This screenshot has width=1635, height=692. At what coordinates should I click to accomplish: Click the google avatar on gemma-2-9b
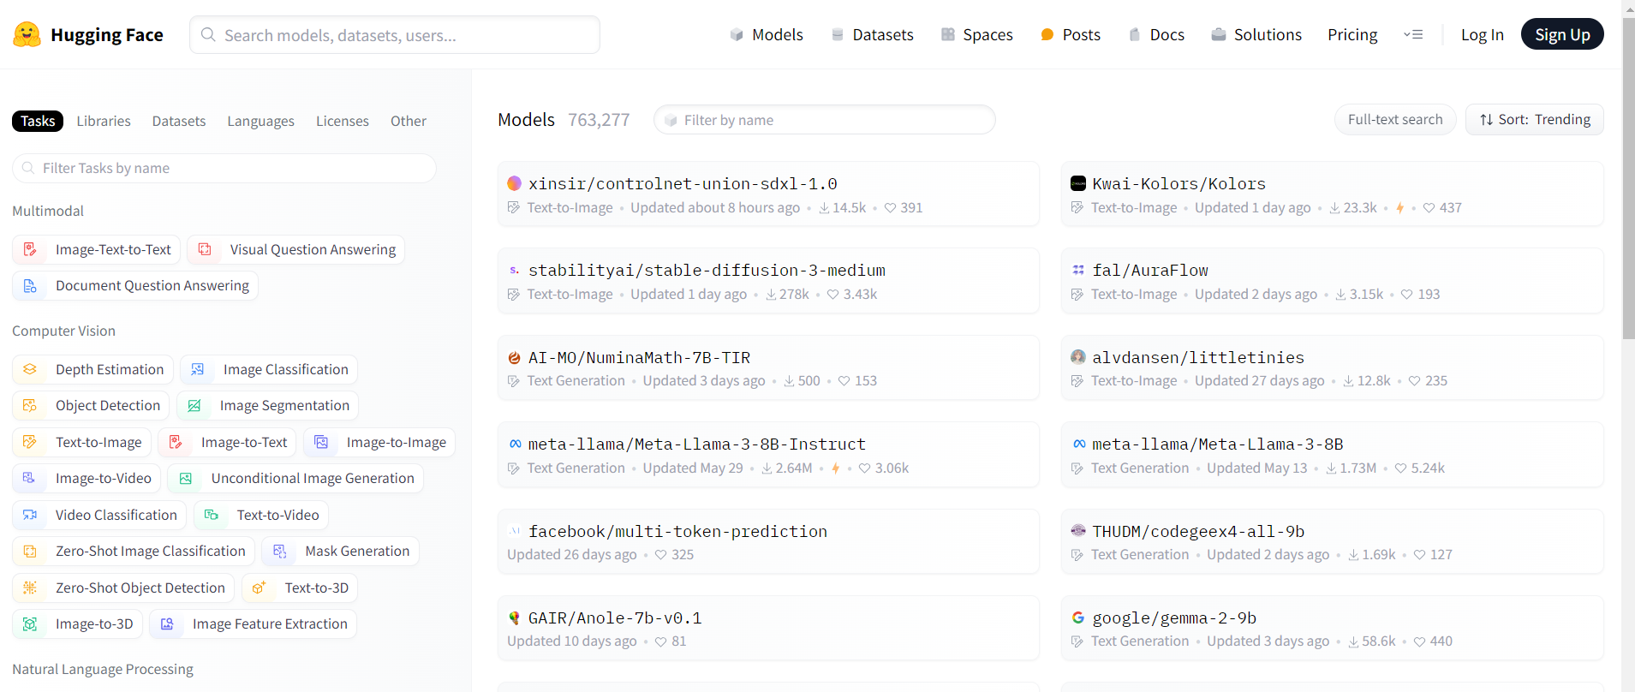[x=1078, y=617]
